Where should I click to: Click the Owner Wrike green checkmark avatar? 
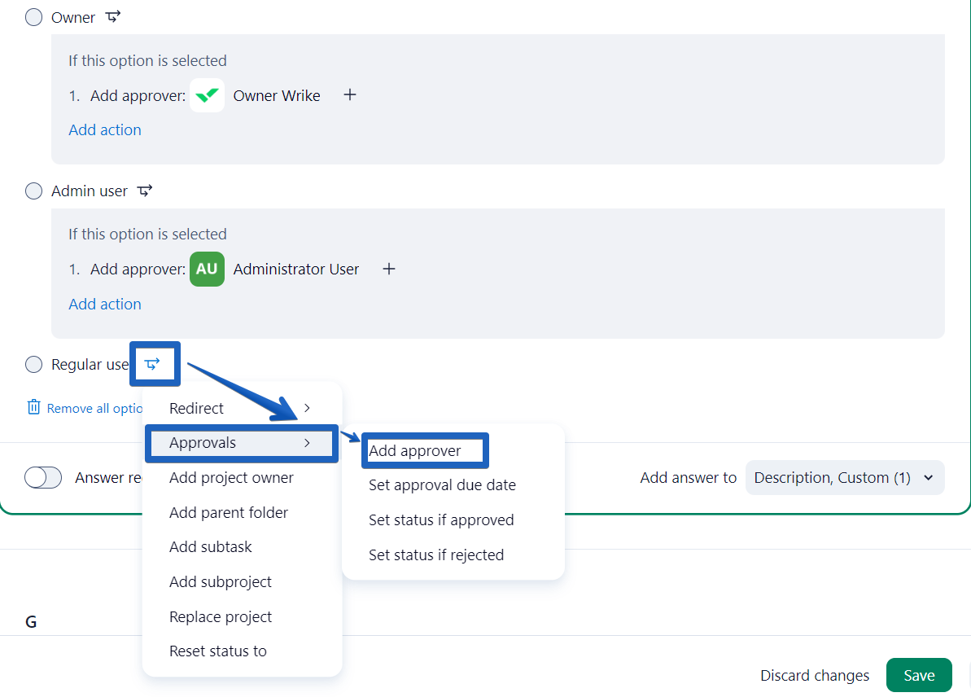coord(207,95)
